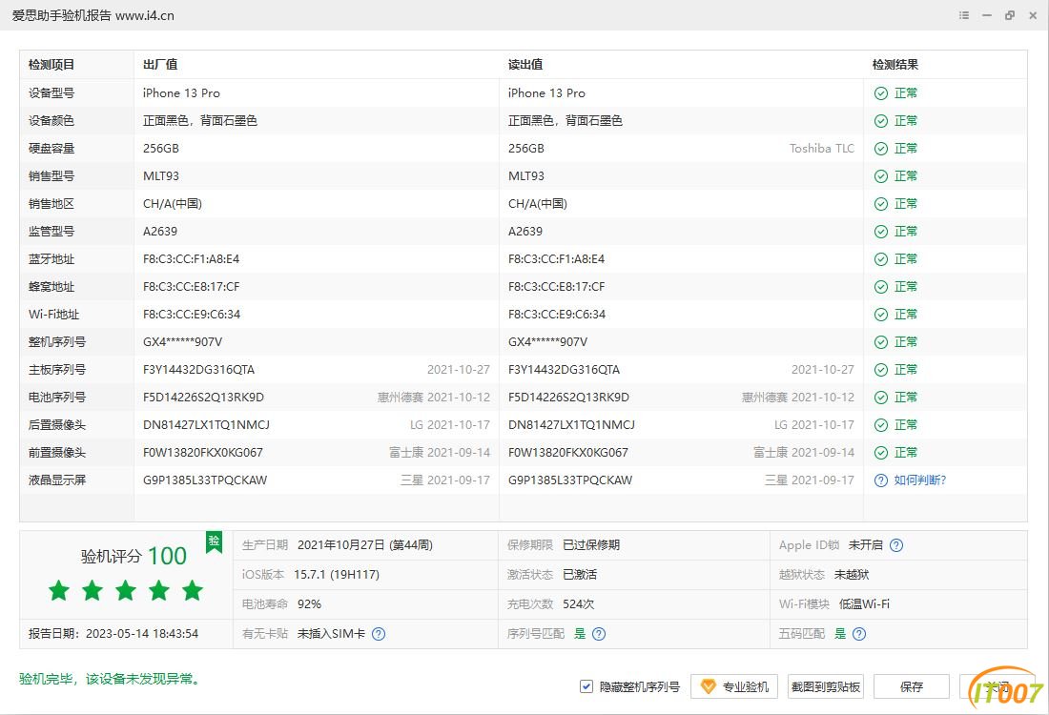1049x715 pixels.
Task: Click the check icon in 蓝牙地址 row
Action: click(881, 259)
